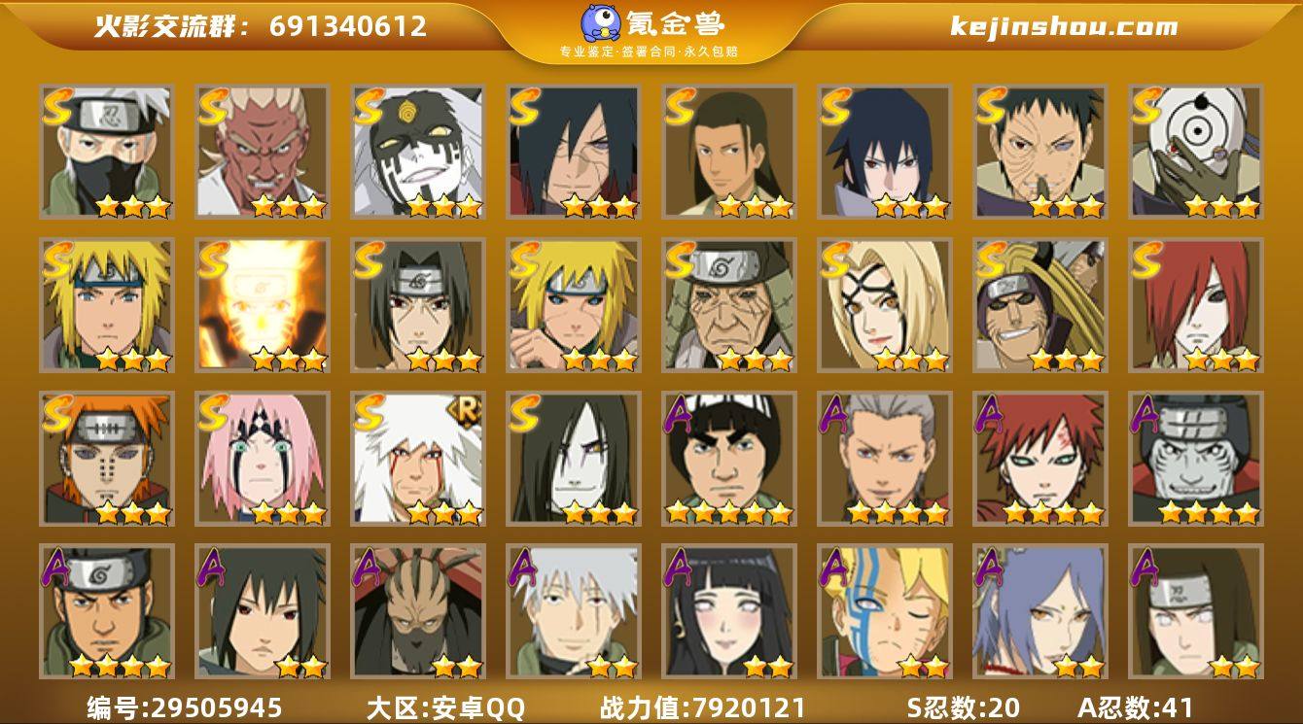Click the group number 691340612
The height and width of the screenshot is (724, 1303).
(x=348, y=26)
